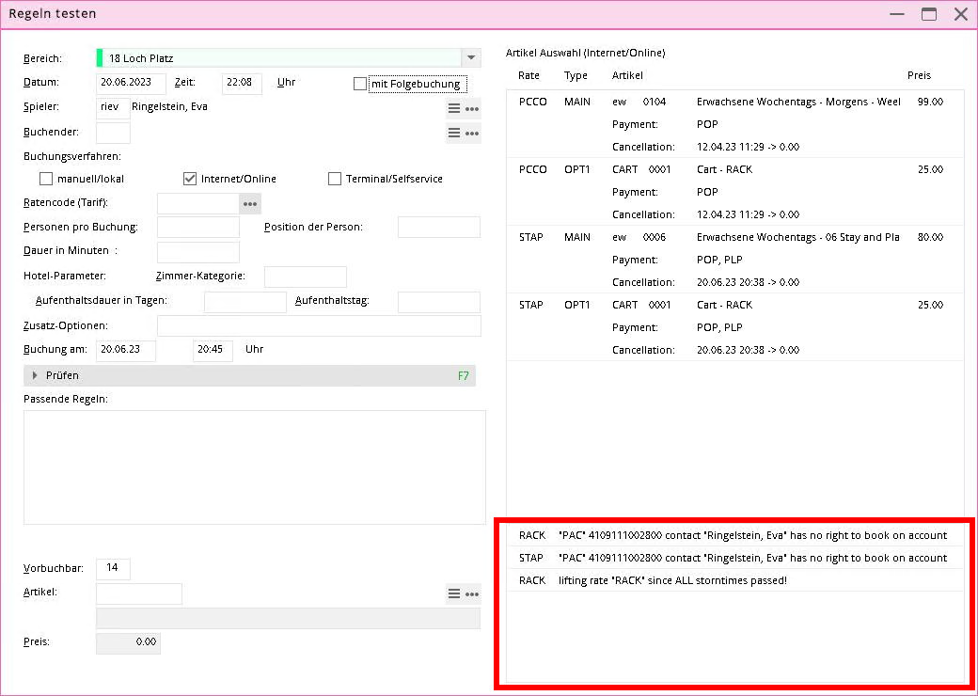Check the manuell/lokal booking option

(46, 179)
